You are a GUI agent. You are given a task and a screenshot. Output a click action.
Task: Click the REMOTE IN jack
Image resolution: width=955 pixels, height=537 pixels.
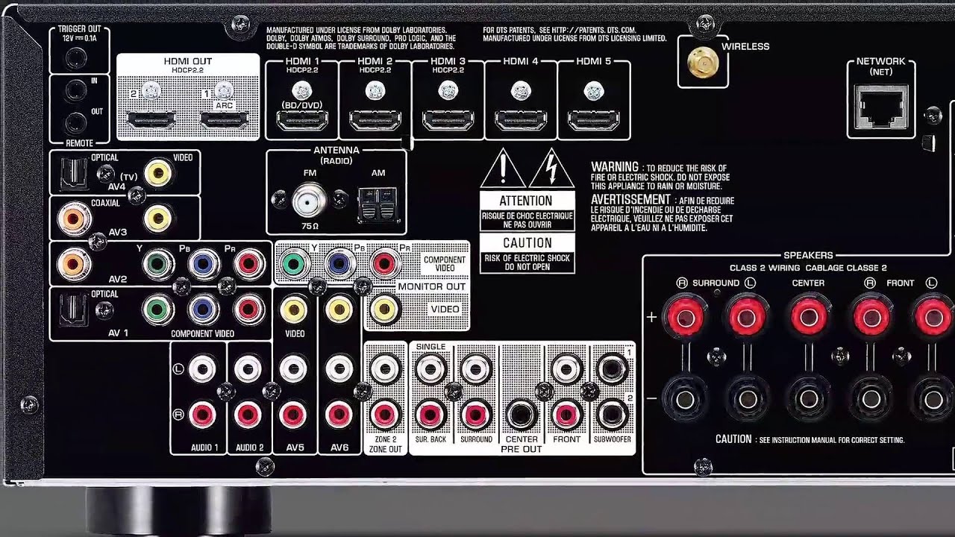78,90
